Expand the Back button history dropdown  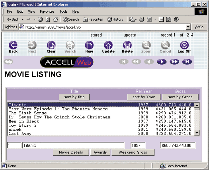coord(23,19)
